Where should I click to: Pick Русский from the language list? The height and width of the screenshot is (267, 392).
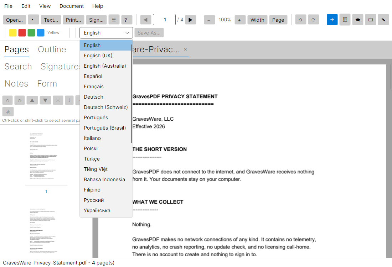coord(105,200)
